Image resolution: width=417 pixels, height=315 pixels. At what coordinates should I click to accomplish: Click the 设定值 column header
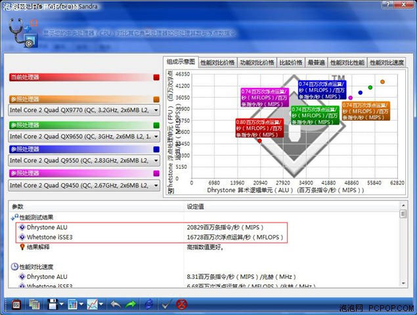(x=292, y=207)
